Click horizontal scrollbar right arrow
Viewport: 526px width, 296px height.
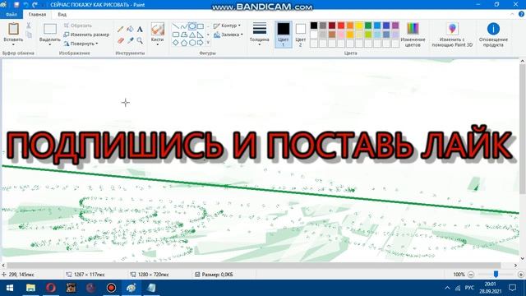tap(515, 265)
